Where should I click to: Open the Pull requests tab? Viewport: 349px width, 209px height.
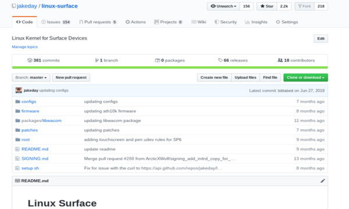tap(98, 22)
